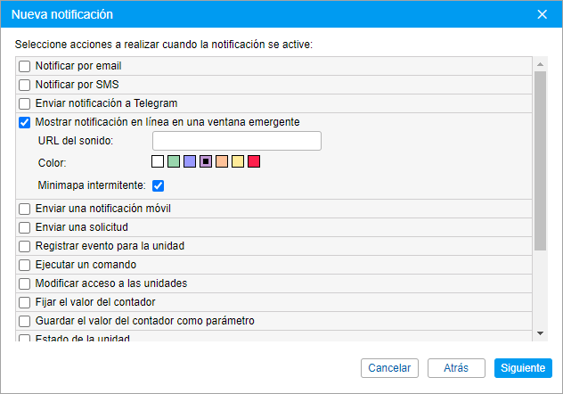Click the Siguiente button

coord(523,368)
